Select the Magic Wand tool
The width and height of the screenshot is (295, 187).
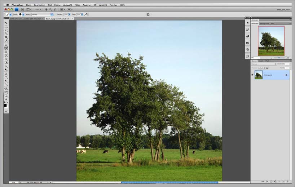tap(6, 34)
